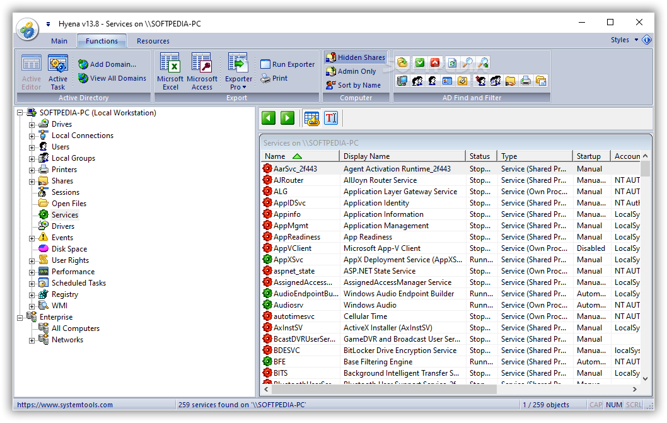Collapse the Enterprise tree node
The width and height of the screenshot is (667, 423).
20,318
